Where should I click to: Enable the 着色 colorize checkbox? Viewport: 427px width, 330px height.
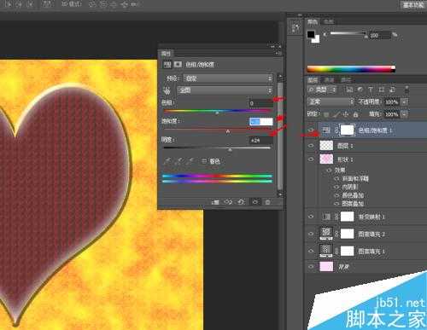point(204,161)
